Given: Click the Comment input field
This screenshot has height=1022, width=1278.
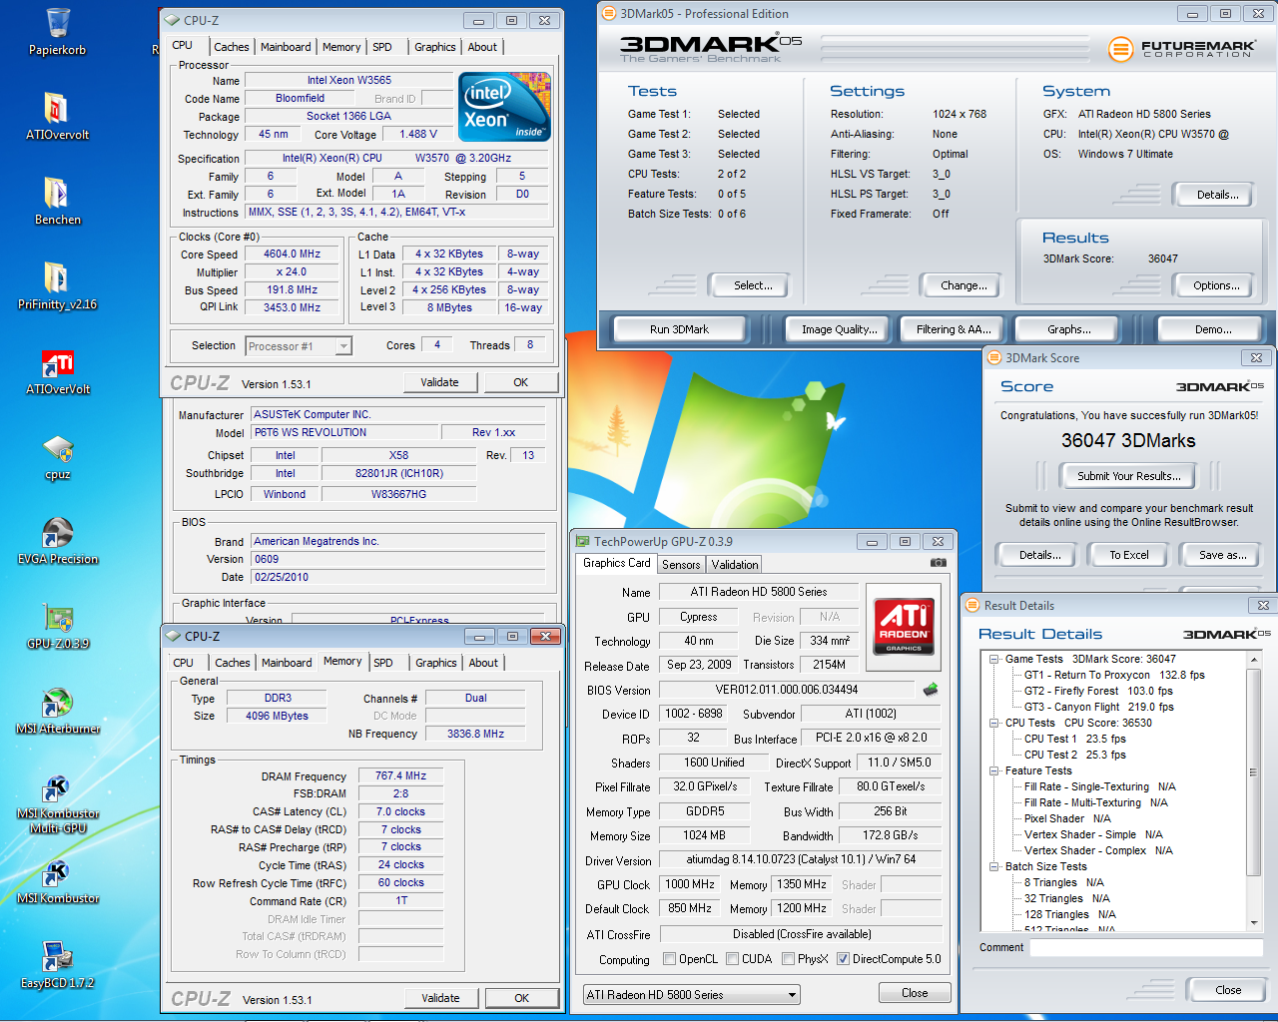Looking at the screenshot, I should 1146,948.
